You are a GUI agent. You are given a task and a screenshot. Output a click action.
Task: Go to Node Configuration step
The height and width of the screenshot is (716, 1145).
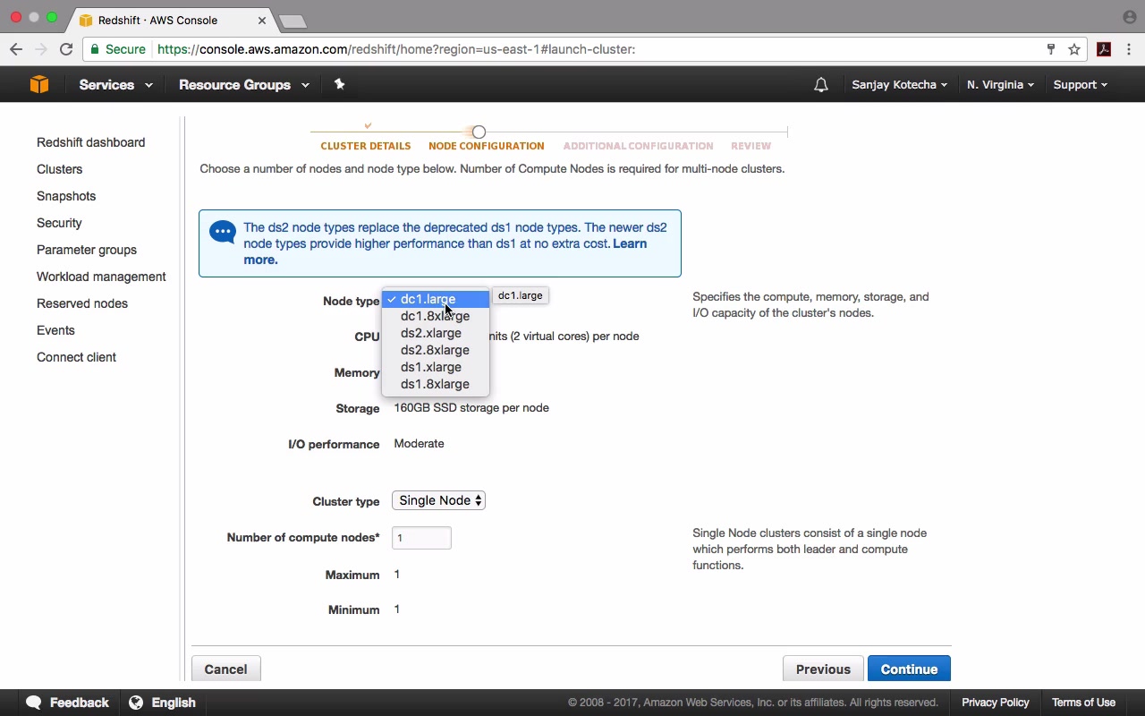click(x=486, y=146)
